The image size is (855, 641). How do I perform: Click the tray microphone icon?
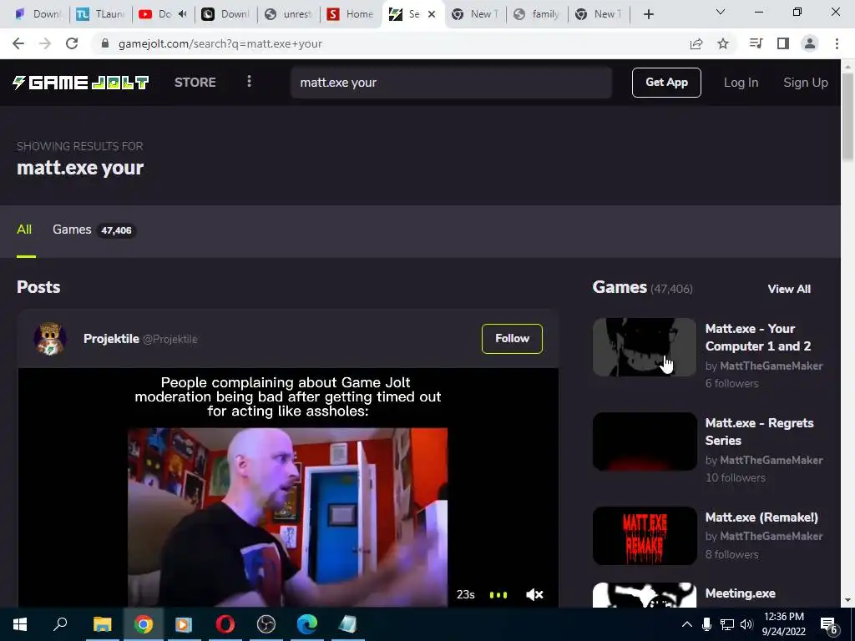[706, 624]
